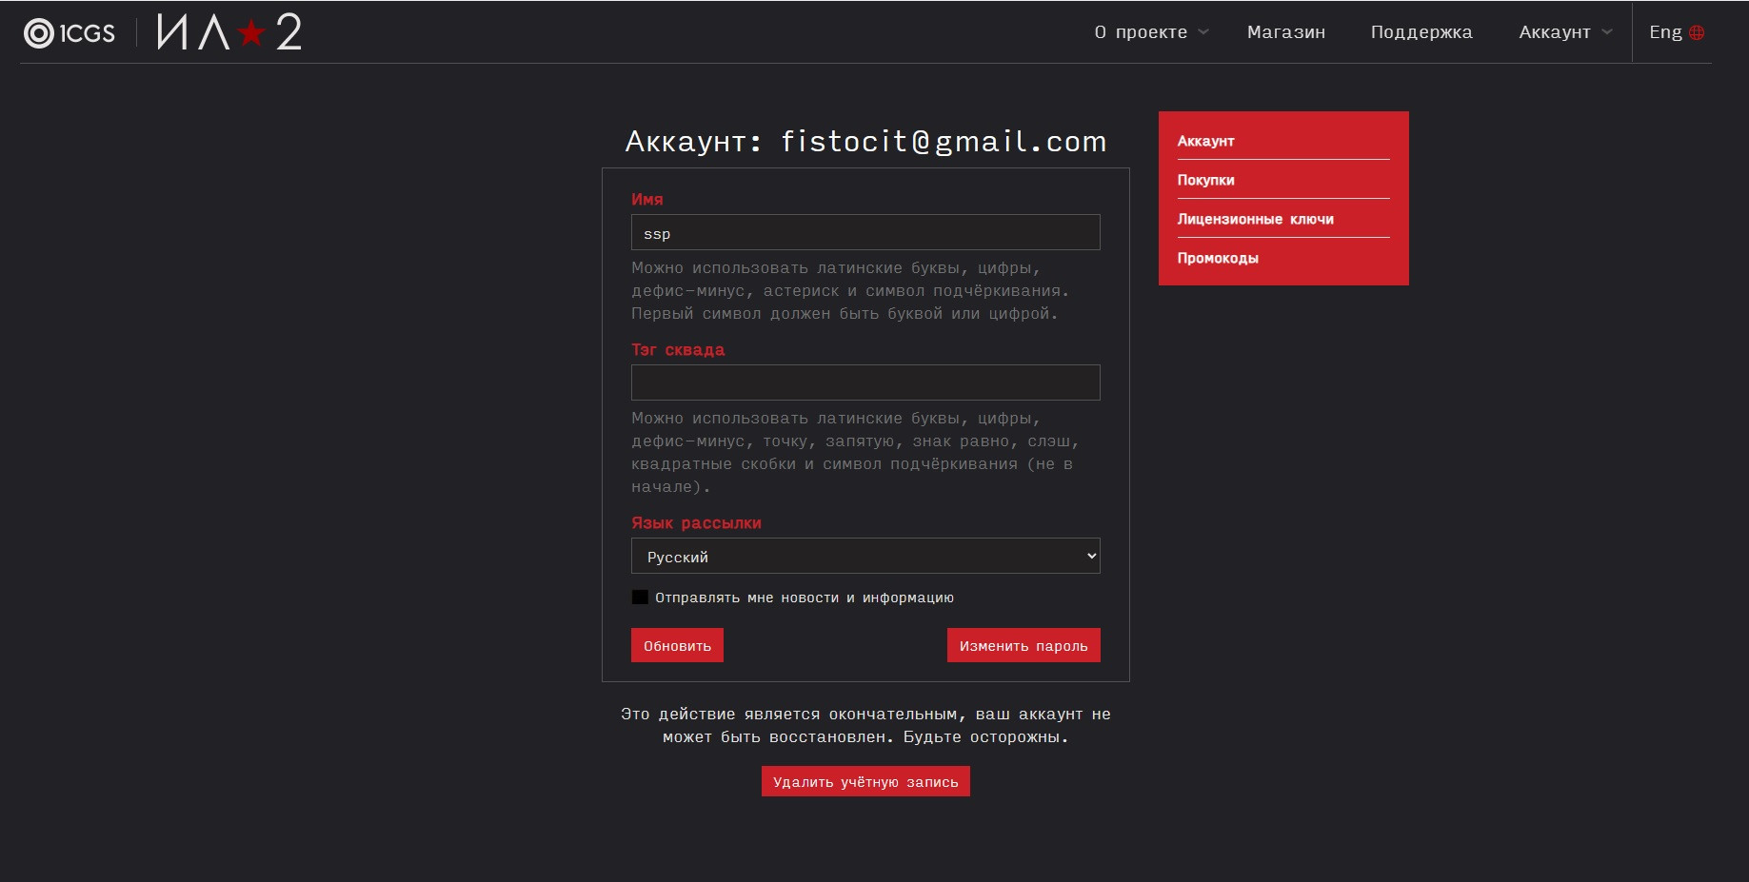Select Аккаунт in the red sidebar

tap(1205, 141)
